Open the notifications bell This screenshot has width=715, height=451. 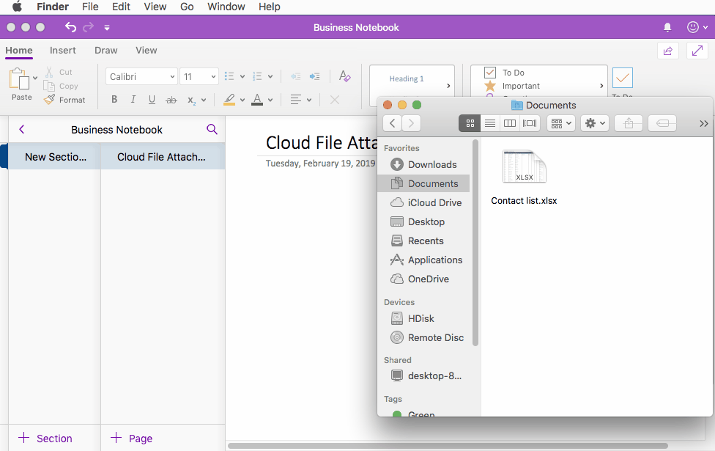click(x=667, y=27)
